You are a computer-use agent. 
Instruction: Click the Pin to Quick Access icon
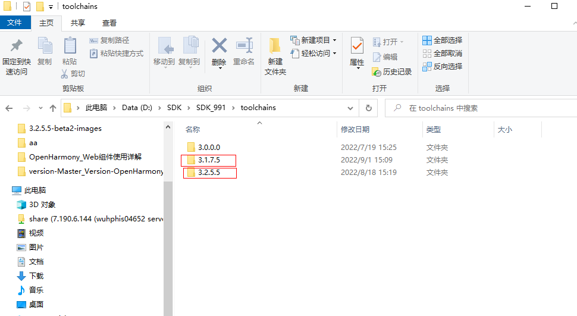[17, 46]
